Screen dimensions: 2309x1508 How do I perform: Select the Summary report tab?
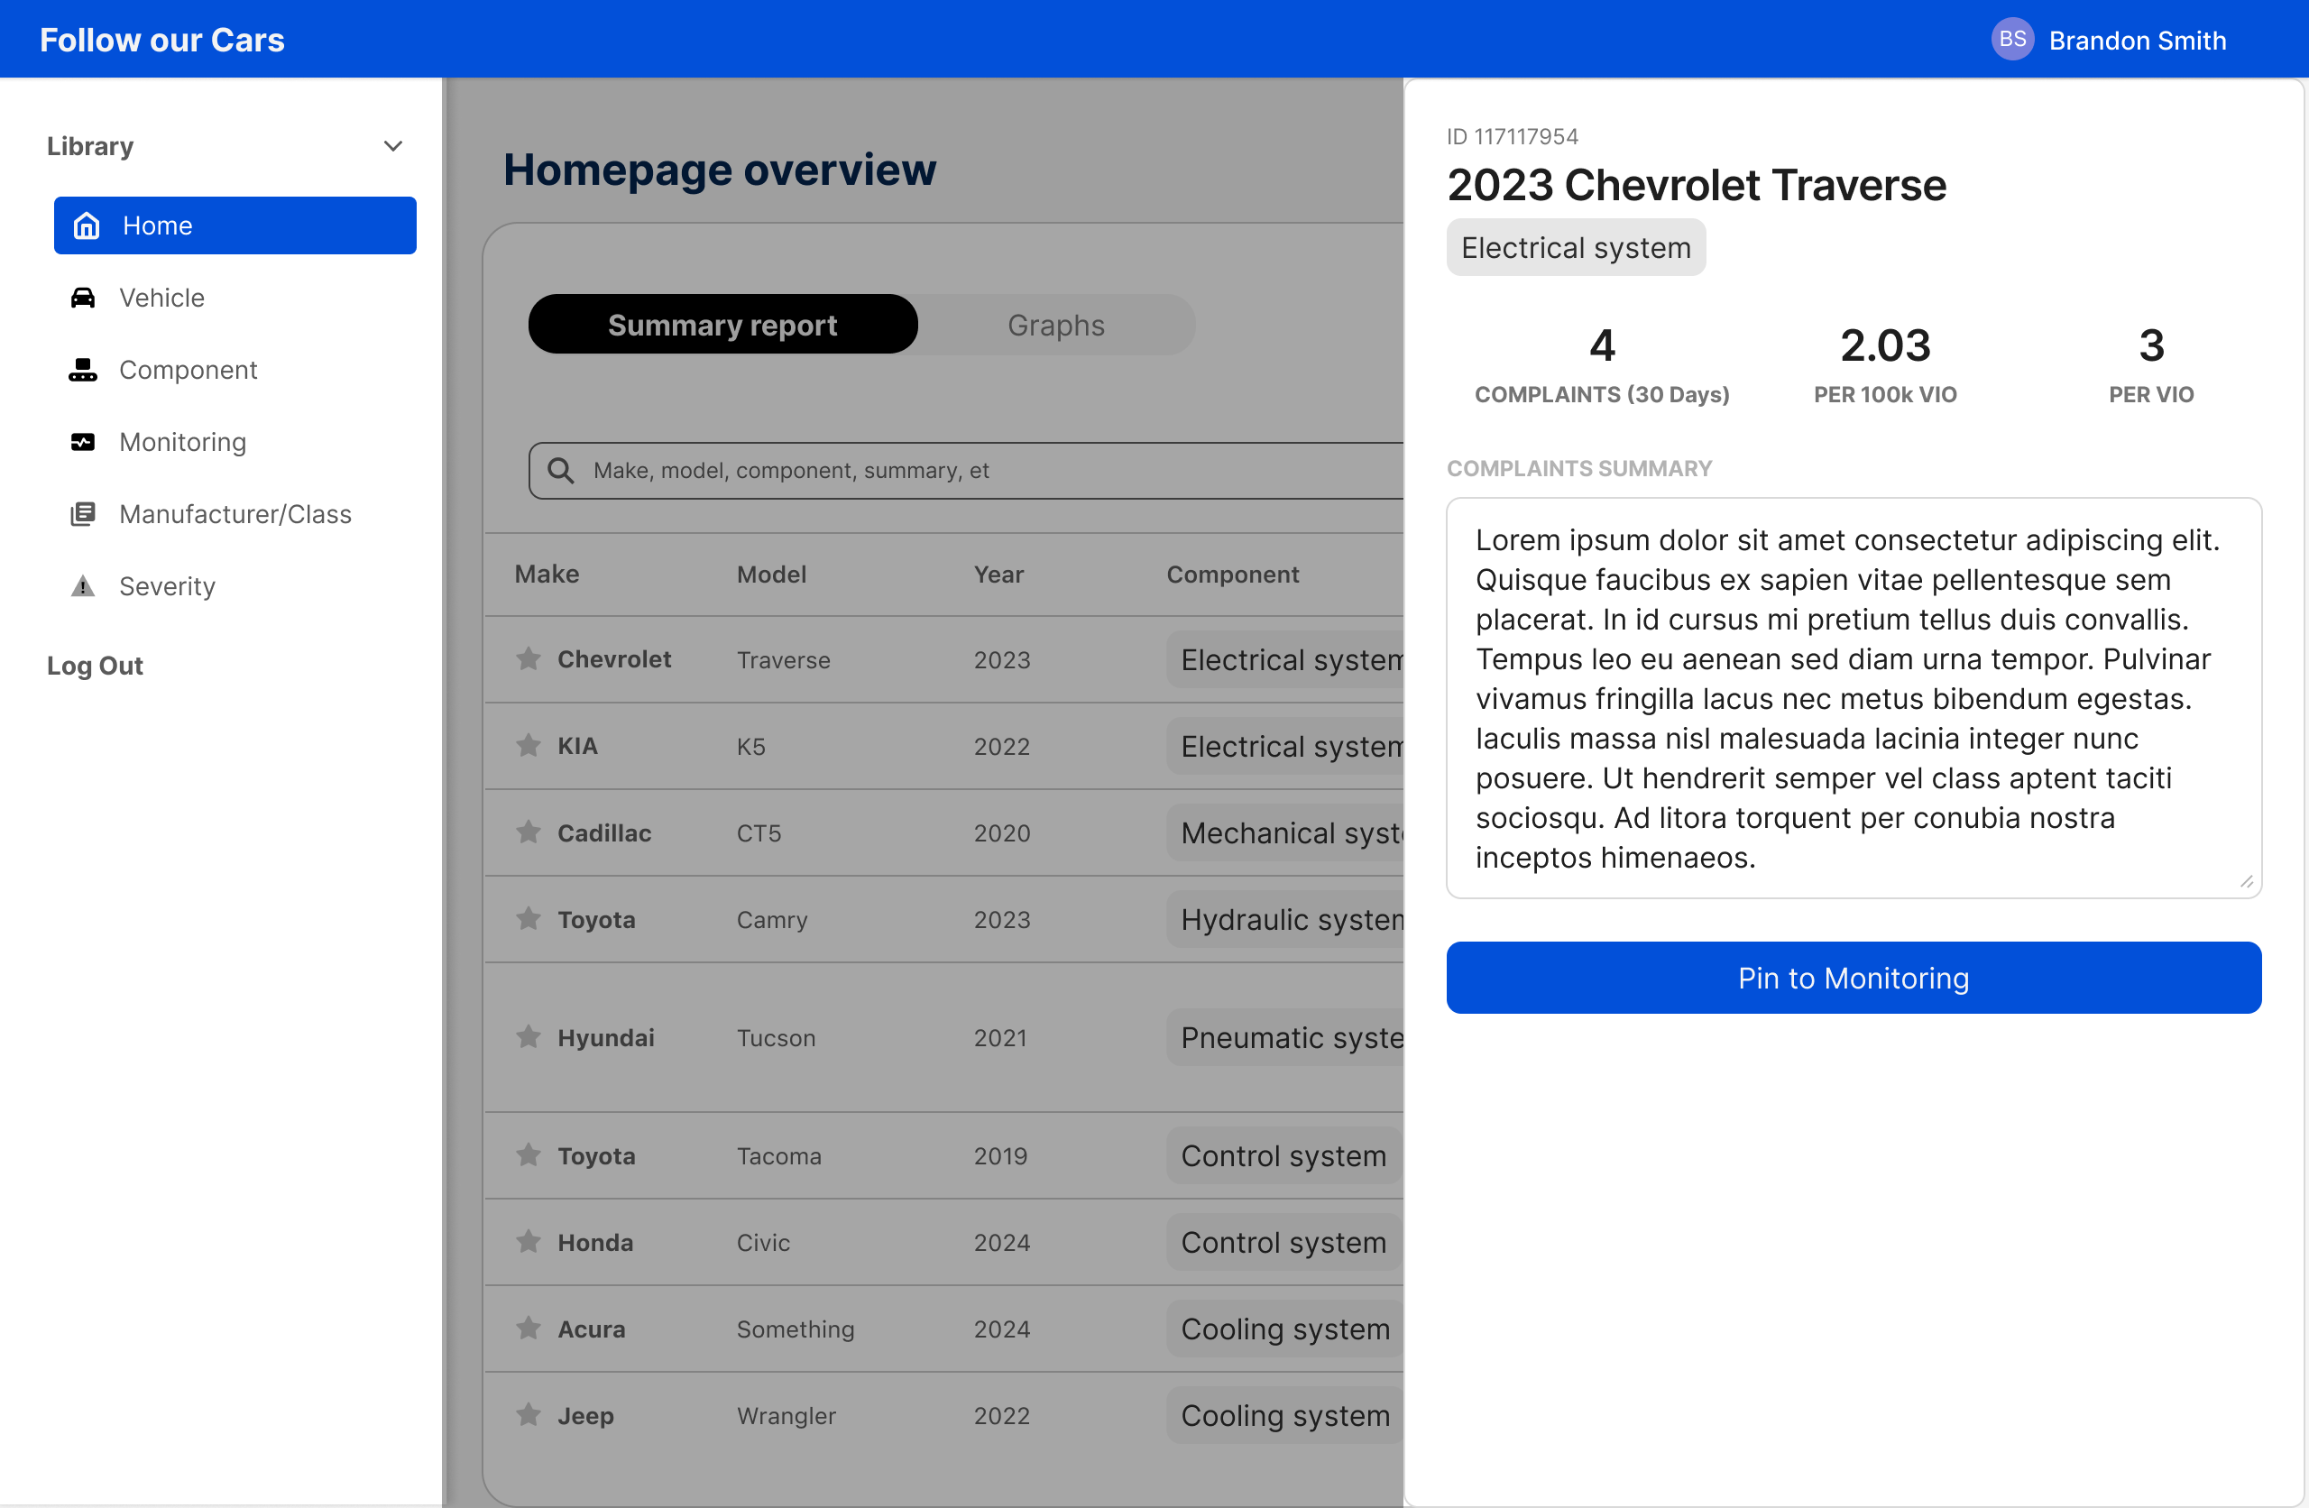722,325
